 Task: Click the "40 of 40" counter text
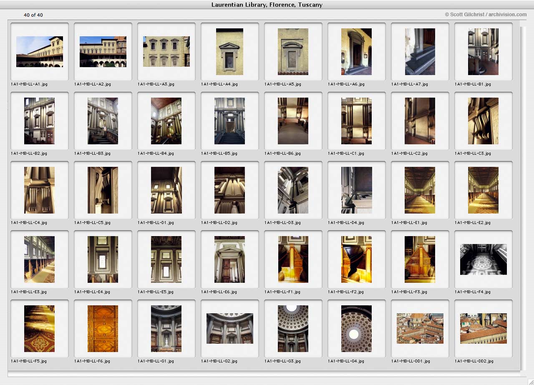(33, 15)
